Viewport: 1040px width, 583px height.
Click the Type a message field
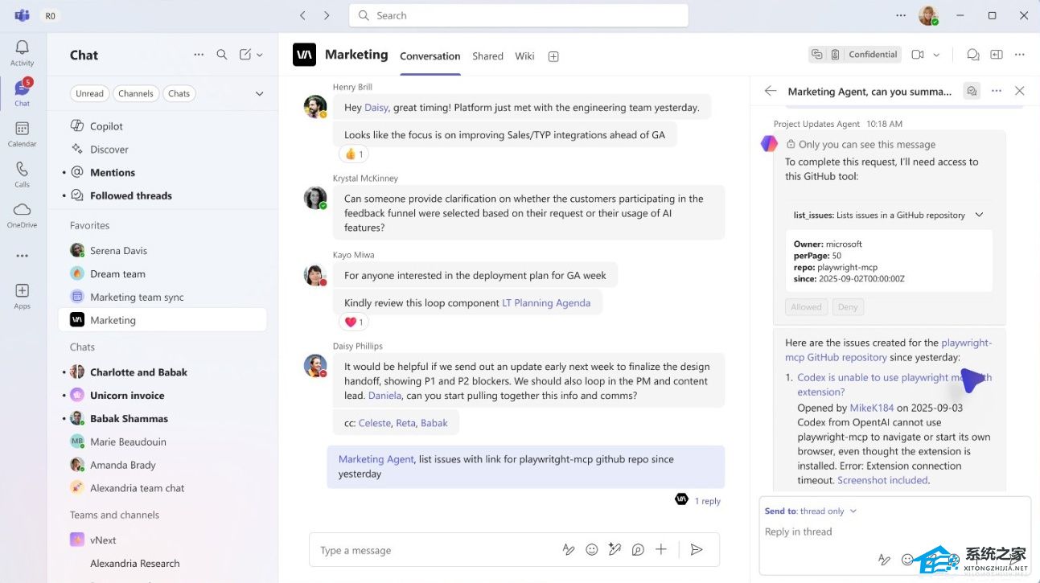tap(434, 550)
